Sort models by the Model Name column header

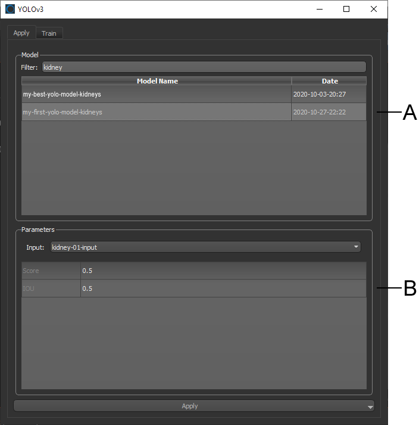tap(157, 81)
